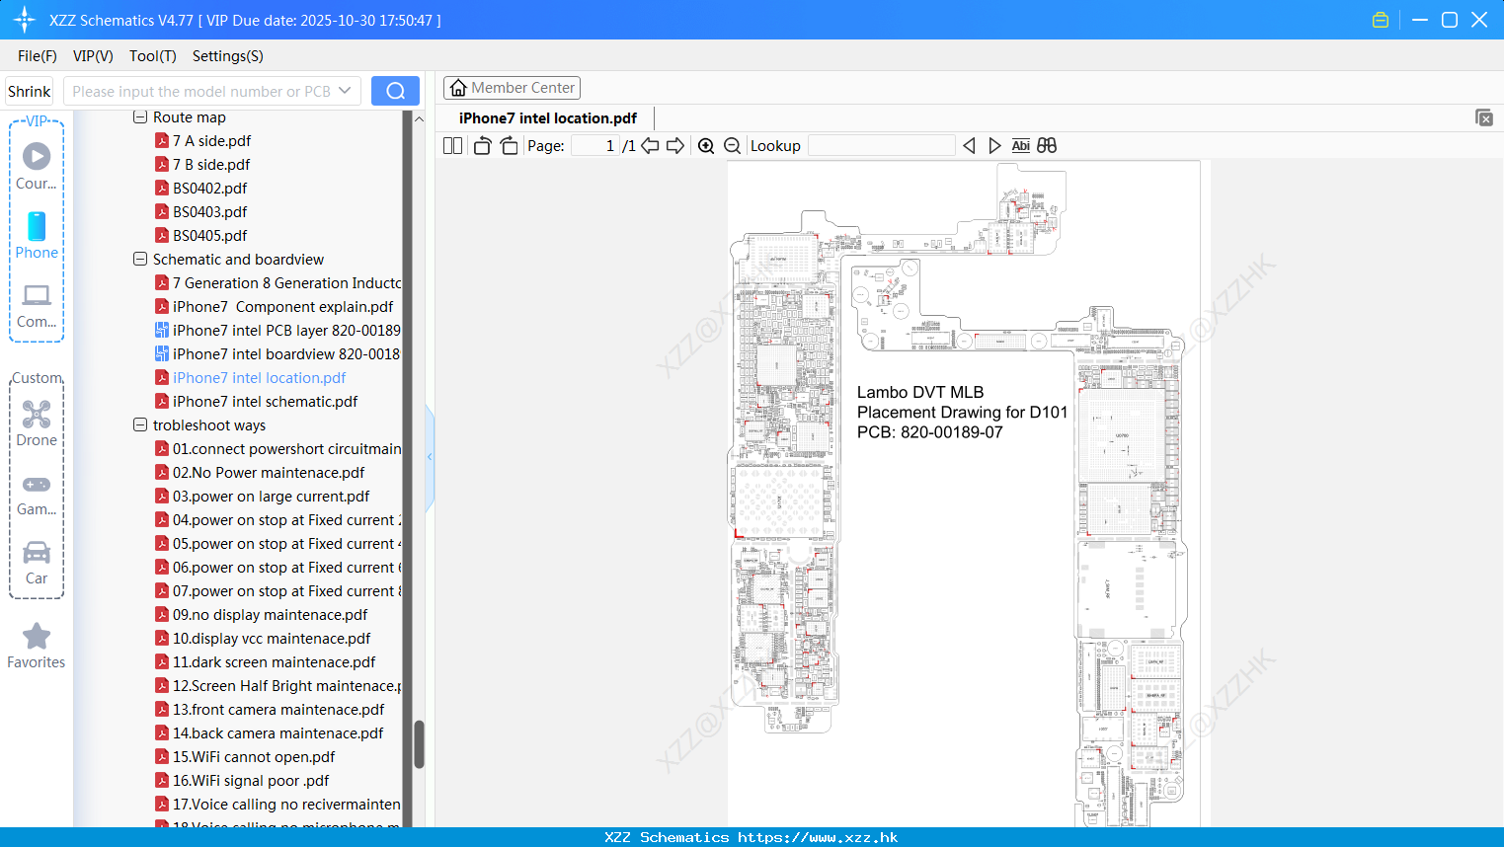Go to the previous page arrow
The width and height of the screenshot is (1504, 847).
(x=650, y=146)
